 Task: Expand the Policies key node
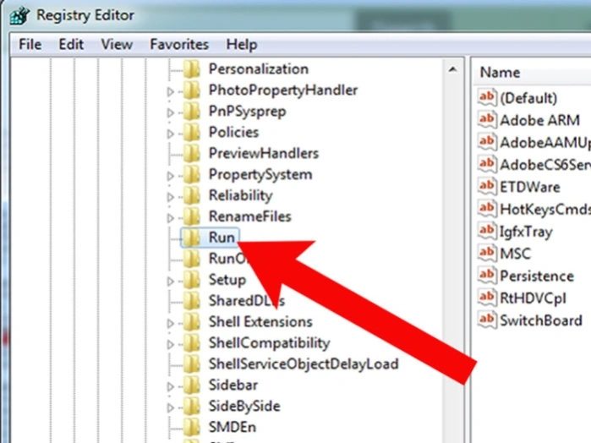pos(170,134)
